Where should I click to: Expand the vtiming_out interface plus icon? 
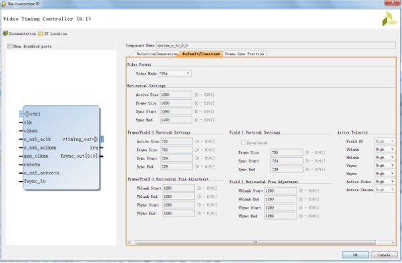pos(95,139)
